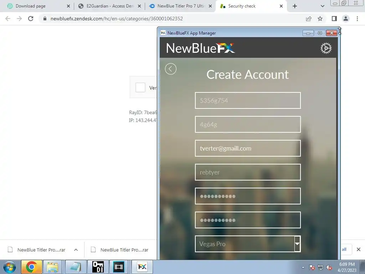Select the field containing 5356g754
This screenshot has height=274, width=365.
pyautogui.click(x=248, y=100)
